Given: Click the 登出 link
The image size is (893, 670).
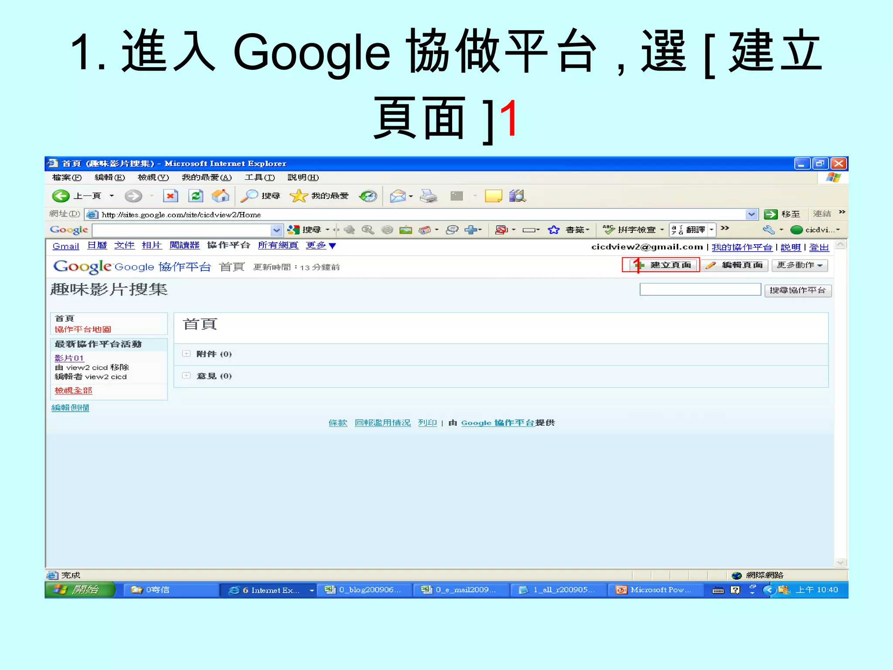Looking at the screenshot, I should [x=819, y=247].
